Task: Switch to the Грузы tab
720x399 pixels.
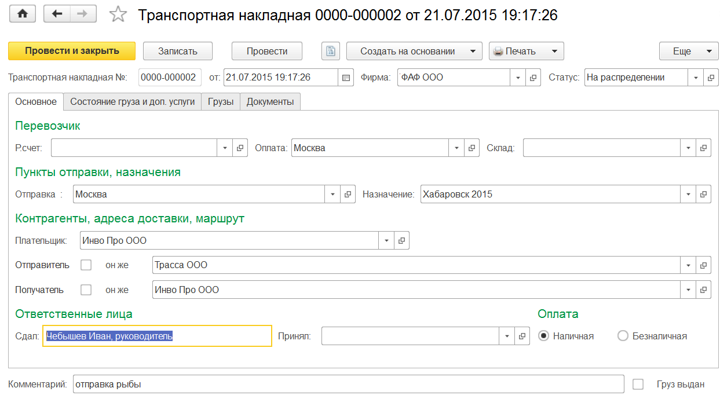Action: point(221,101)
